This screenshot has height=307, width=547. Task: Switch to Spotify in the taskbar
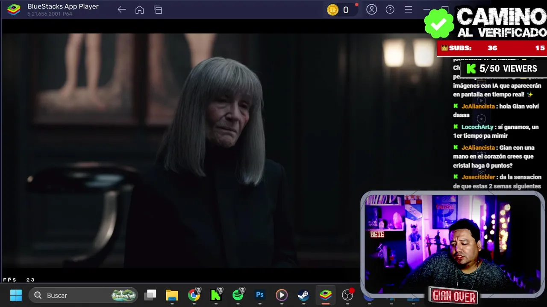tap(238, 295)
